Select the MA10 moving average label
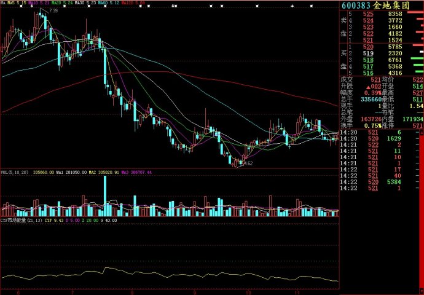The width and height of the screenshot is (424, 295). tap(37, 2)
